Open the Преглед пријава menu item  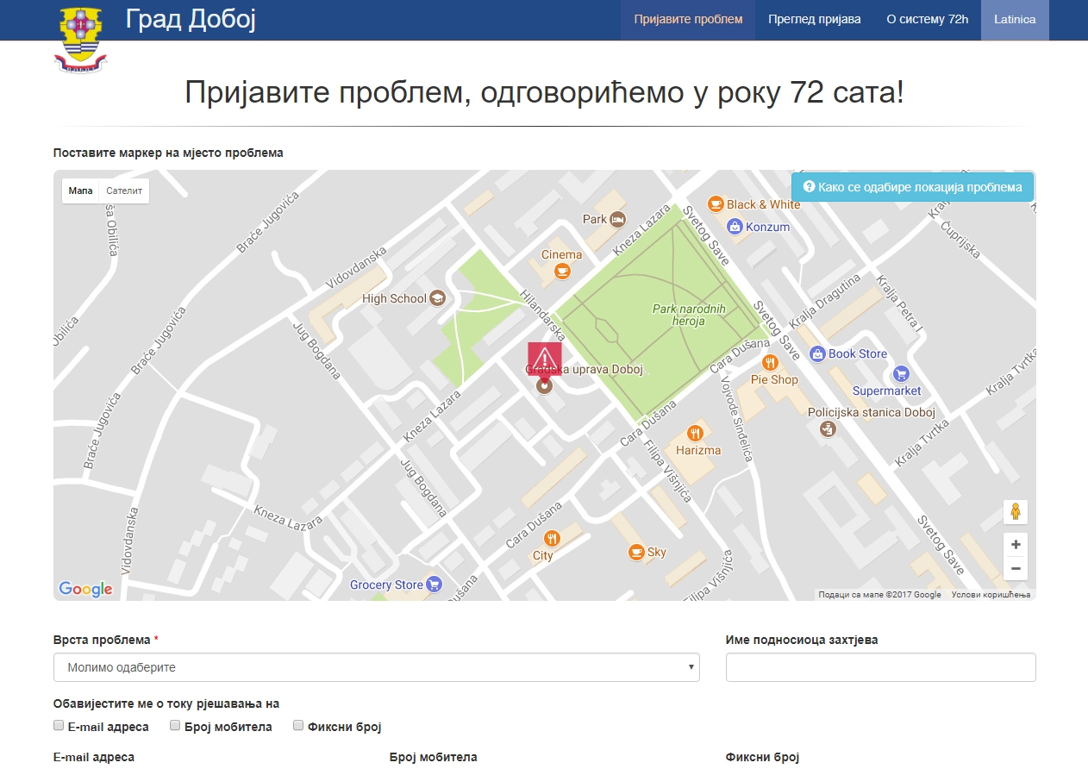(x=814, y=19)
